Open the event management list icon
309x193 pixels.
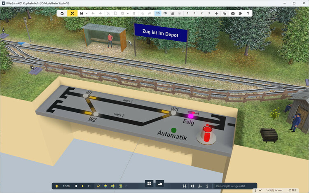121,186
